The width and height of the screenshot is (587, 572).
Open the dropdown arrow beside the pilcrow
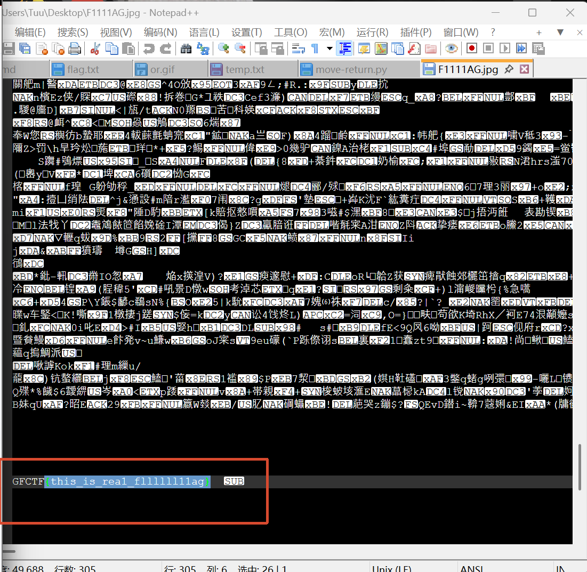[329, 49]
